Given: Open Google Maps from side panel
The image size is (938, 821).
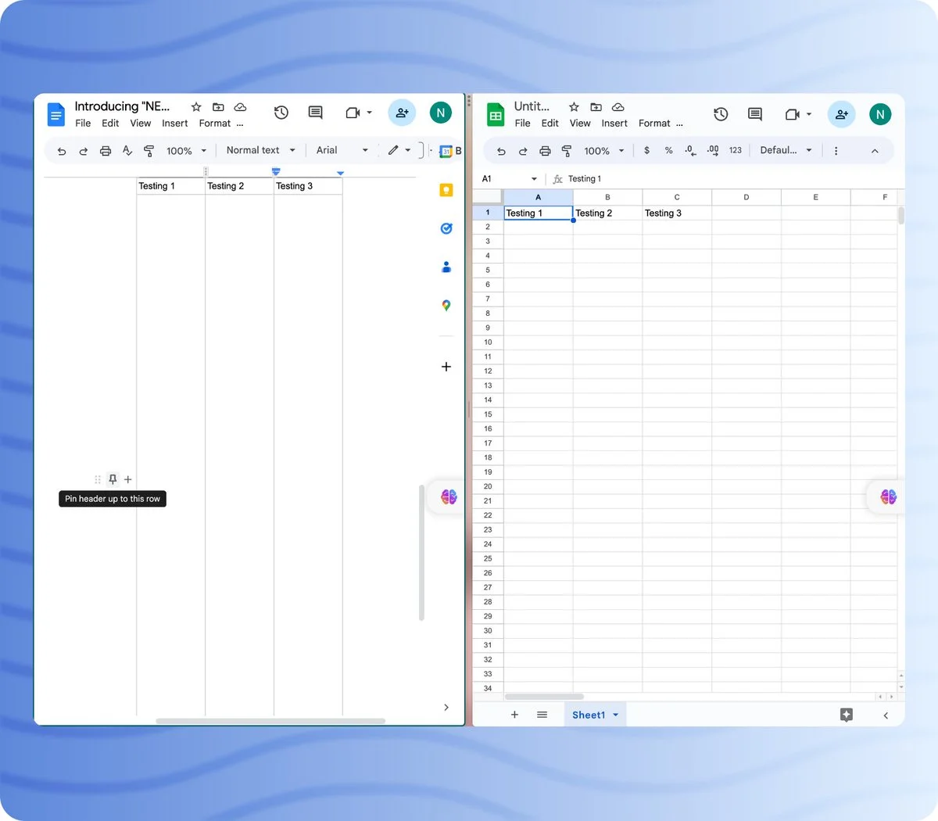Looking at the screenshot, I should [446, 306].
